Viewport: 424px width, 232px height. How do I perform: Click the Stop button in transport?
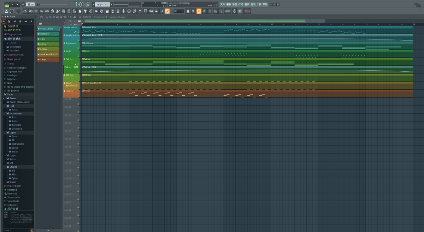(x=17, y=4)
